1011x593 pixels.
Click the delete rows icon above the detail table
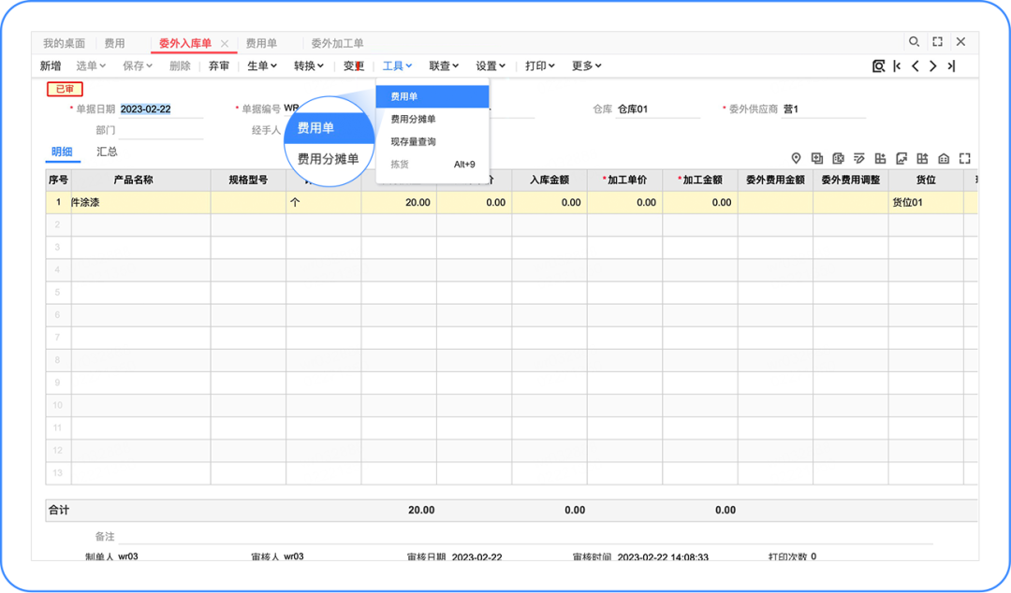pyautogui.click(x=839, y=158)
